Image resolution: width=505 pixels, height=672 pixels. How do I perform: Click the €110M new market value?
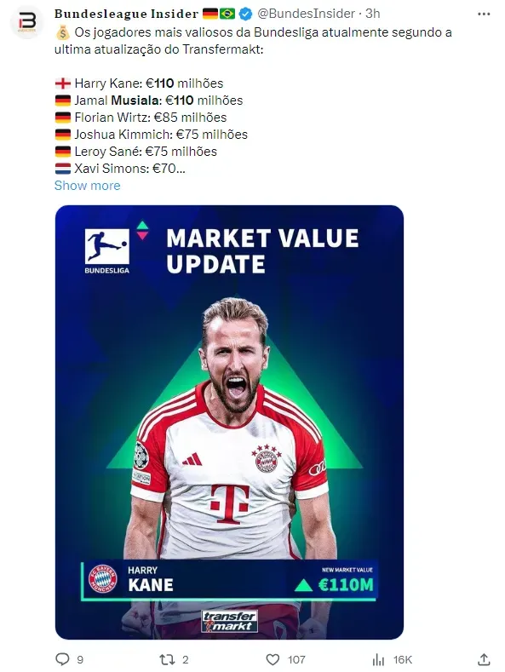point(346,584)
